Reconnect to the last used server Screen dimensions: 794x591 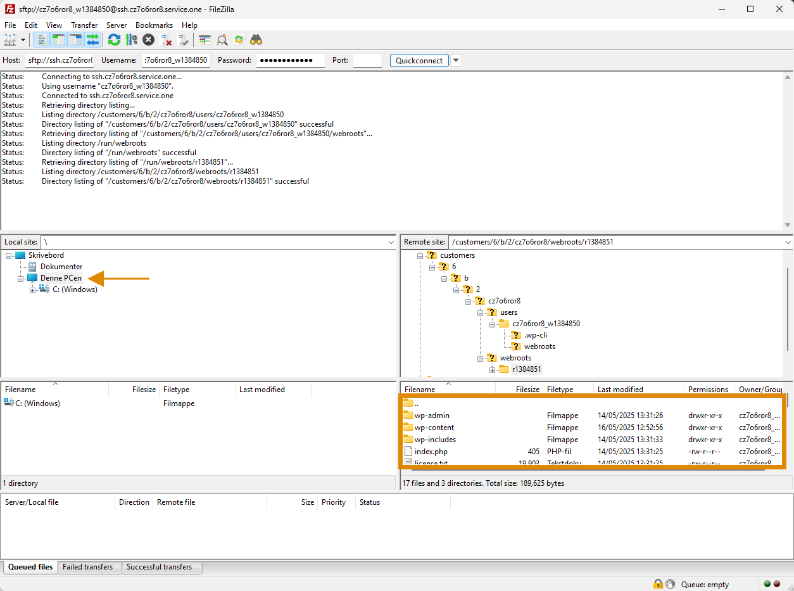(183, 40)
